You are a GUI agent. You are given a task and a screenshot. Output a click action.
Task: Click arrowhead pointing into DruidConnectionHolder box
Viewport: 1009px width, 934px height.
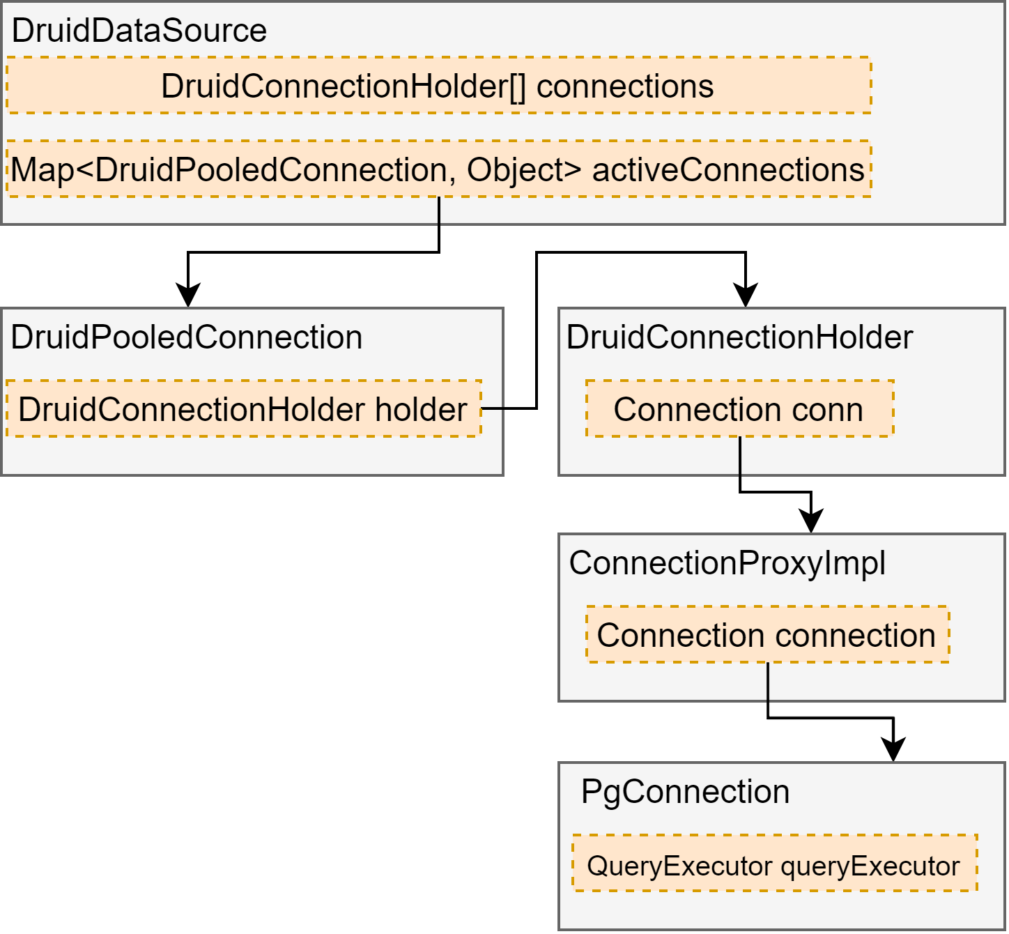coord(746,295)
